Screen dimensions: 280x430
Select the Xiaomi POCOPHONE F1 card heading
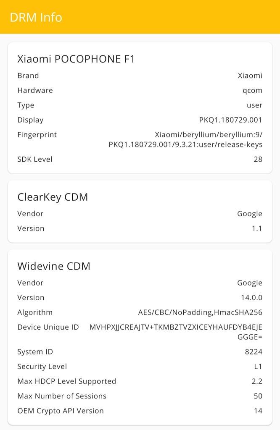[x=76, y=59]
